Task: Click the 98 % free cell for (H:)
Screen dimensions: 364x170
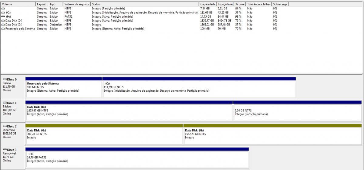Action: click(238, 16)
